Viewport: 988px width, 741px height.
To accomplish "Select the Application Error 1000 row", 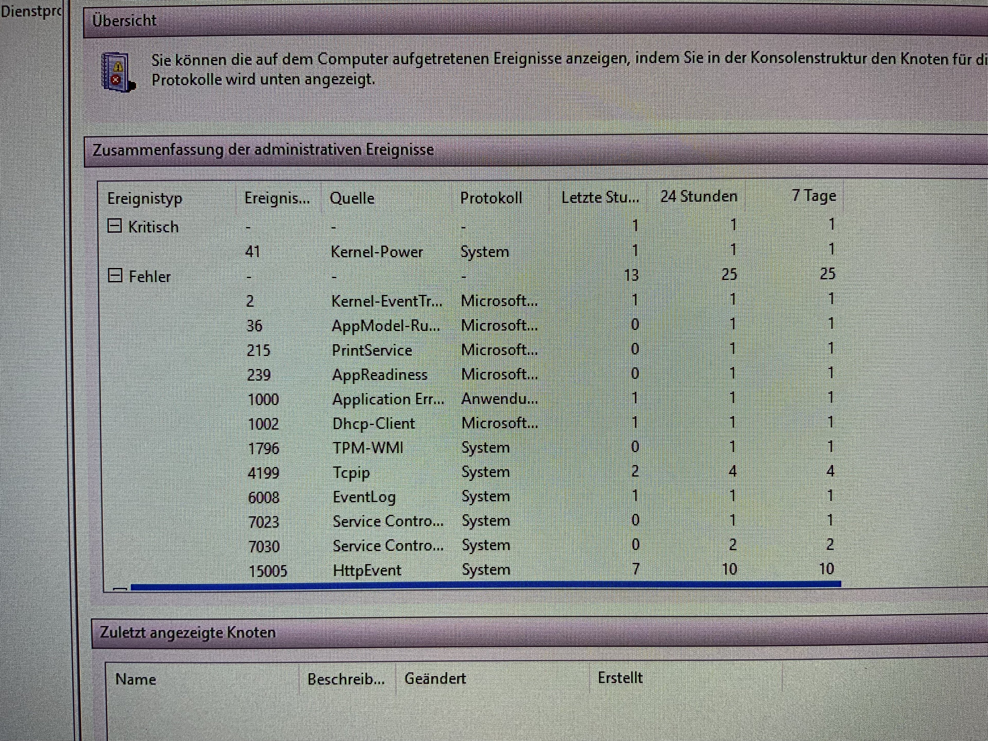I will pyautogui.click(x=387, y=399).
